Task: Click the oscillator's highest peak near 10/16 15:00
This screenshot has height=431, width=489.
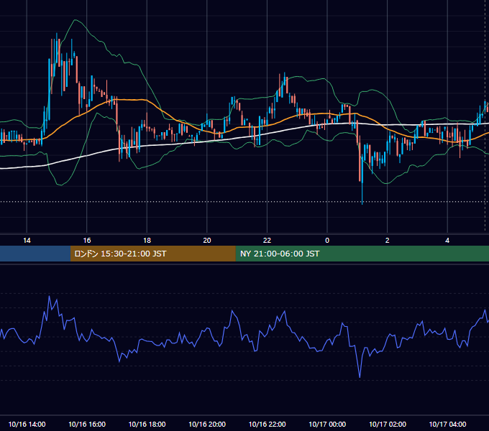Action: tap(50, 297)
